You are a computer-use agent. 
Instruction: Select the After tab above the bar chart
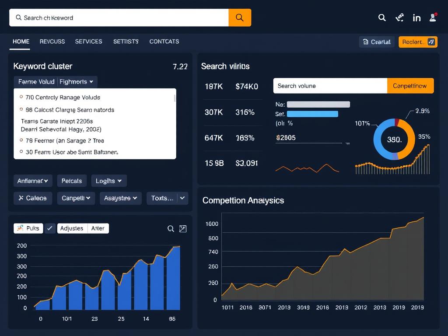tap(98, 228)
